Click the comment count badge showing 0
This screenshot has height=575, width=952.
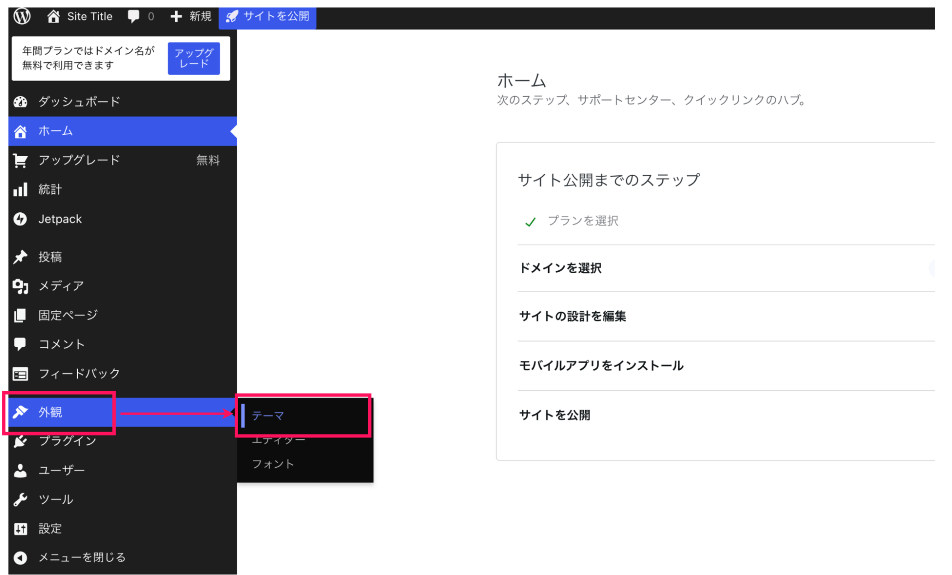point(140,16)
